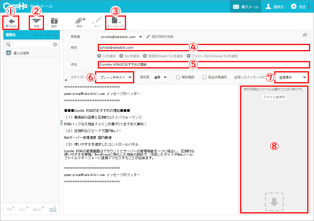Image resolution: width=314 pixels, height=221 pixels.
Task: Open the 電子メール mail tab
Action: pos(246,6)
